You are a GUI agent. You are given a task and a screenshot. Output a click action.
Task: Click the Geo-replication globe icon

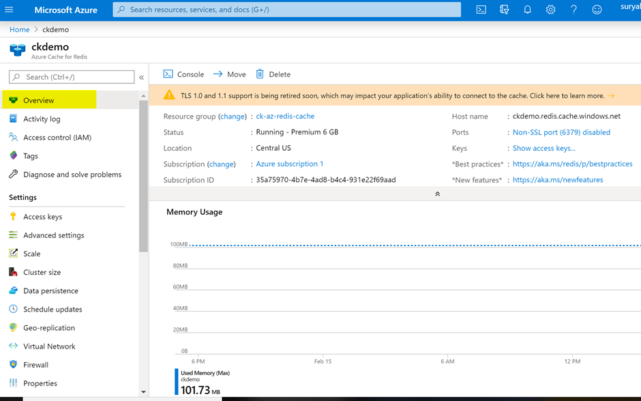[x=13, y=327]
